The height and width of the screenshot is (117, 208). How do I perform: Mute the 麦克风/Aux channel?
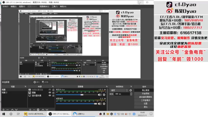pos(100,95)
